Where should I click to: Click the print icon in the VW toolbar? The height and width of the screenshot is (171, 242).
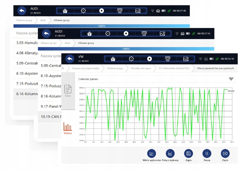pyautogui.click(x=168, y=59)
